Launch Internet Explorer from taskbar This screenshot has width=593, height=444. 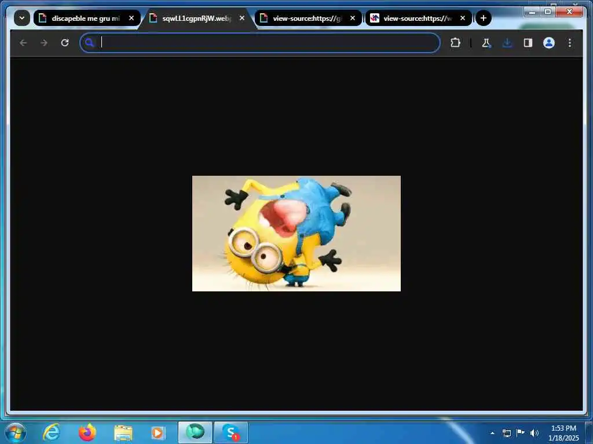coord(52,432)
